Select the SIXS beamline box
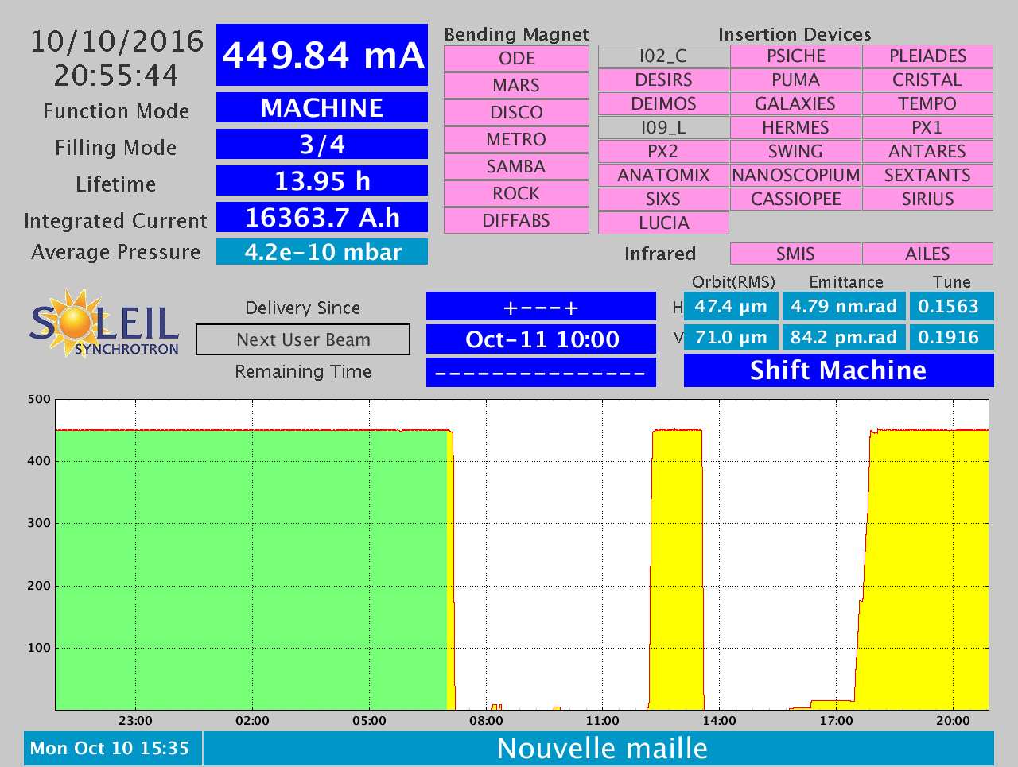Screen dimensions: 1018x767 point(663,199)
